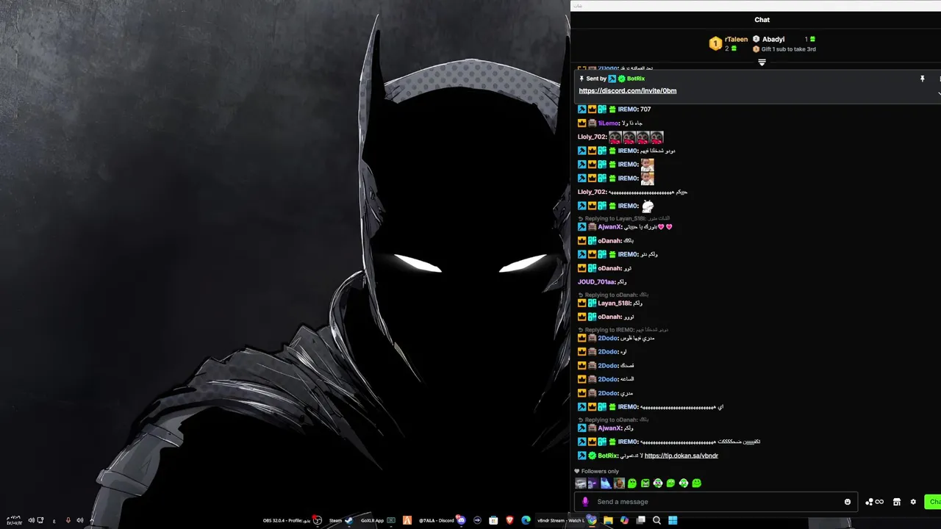Viewport: 941px width, 529px height.
Task: Open the chat shop icon
Action: coord(897,502)
